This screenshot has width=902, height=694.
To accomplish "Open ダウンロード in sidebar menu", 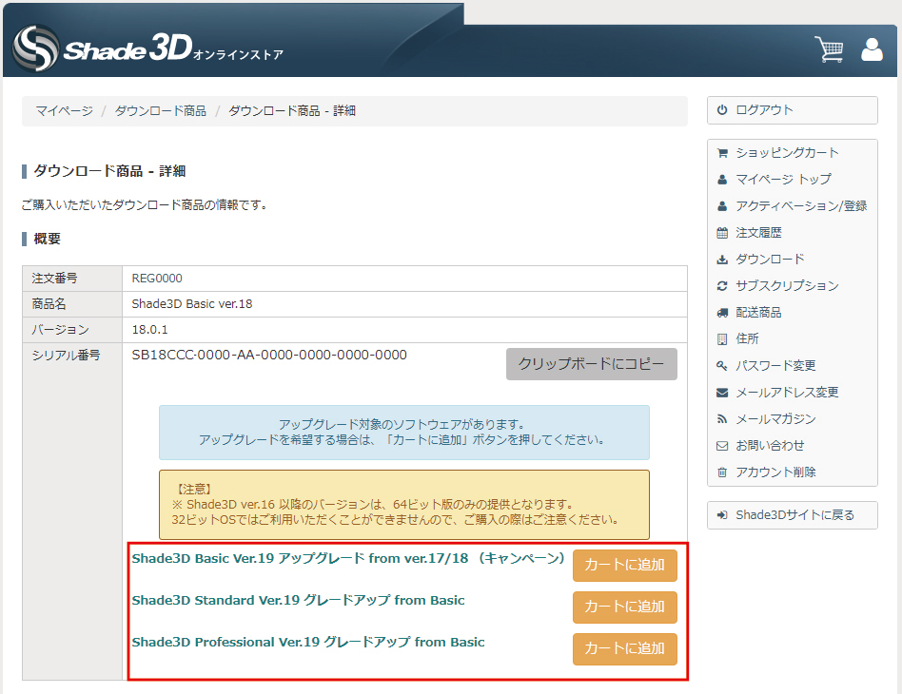I will [770, 260].
